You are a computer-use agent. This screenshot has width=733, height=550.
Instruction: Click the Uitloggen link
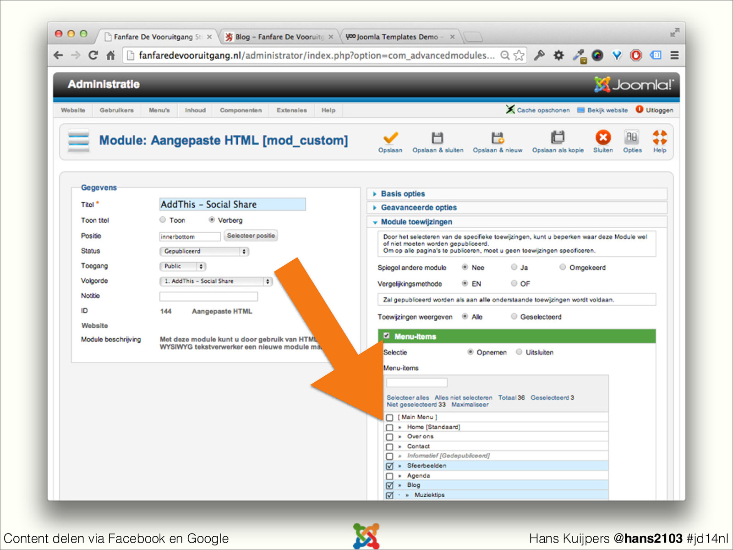click(654, 110)
